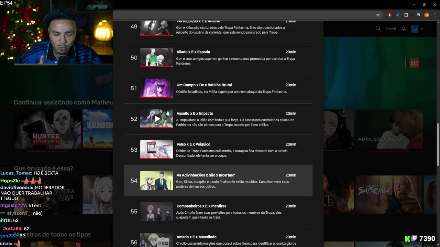Click the scrollbar up arrow
This screenshot has height=247, width=440.
[x=438, y=23]
